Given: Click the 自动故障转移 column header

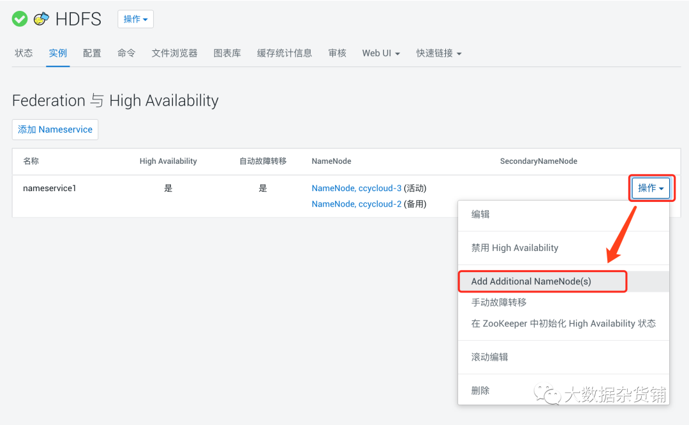Looking at the screenshot, I should (263, 161).
